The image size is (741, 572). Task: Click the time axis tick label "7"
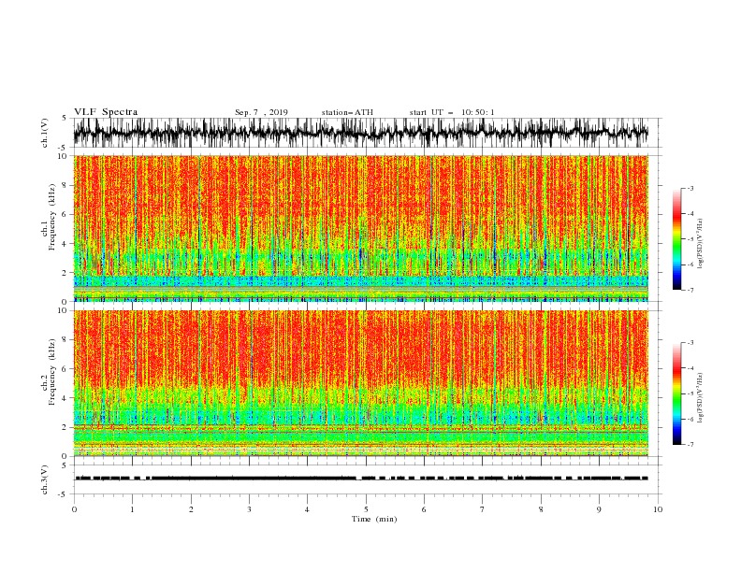(483, 509)
